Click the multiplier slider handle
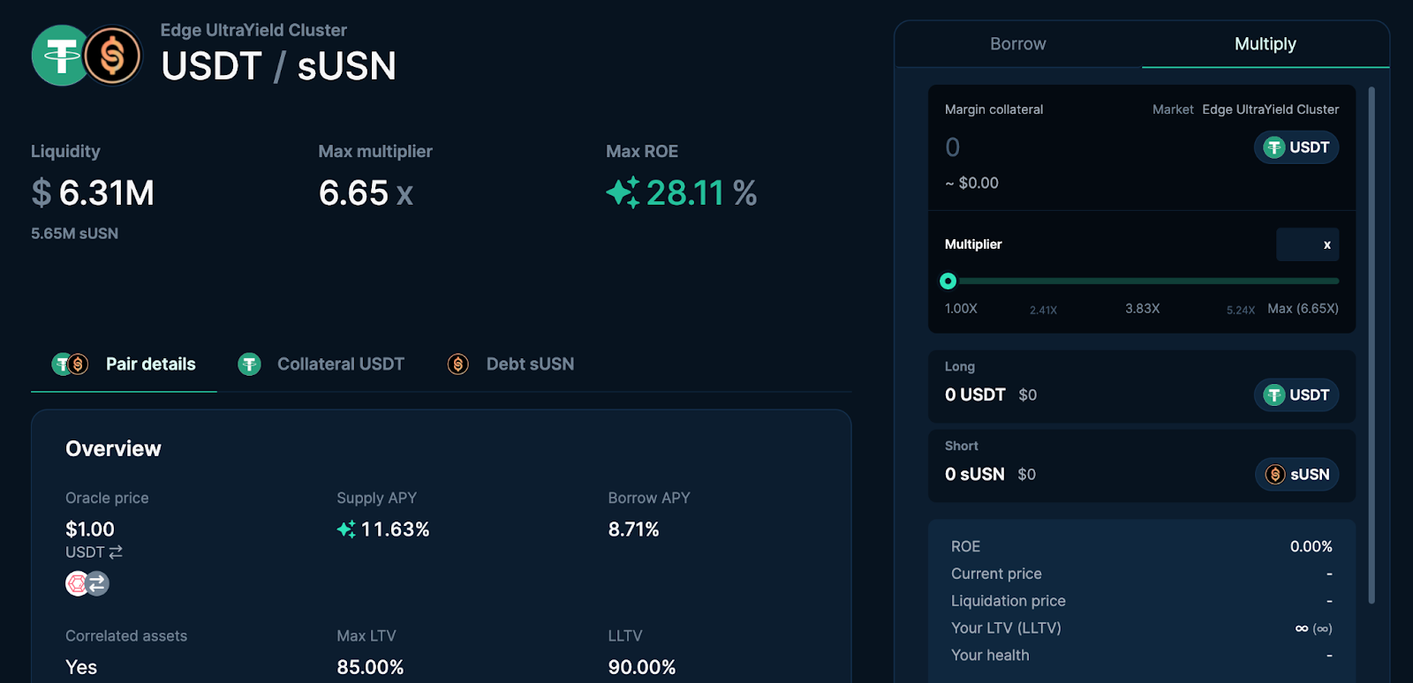1413x683 pixels. 948,281
